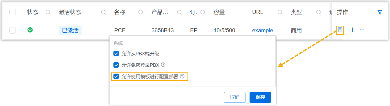
Task: Toggle 允许使用模板进行配置部署 checkbox
Action: 116,77
